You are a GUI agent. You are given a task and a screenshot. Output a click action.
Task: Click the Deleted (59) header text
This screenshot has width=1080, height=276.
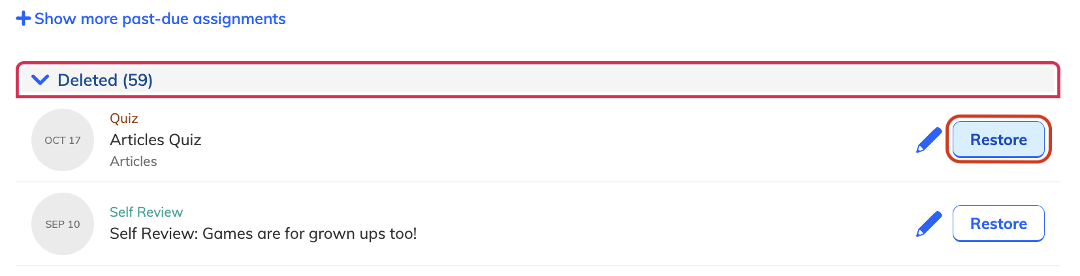coord(105,80)
